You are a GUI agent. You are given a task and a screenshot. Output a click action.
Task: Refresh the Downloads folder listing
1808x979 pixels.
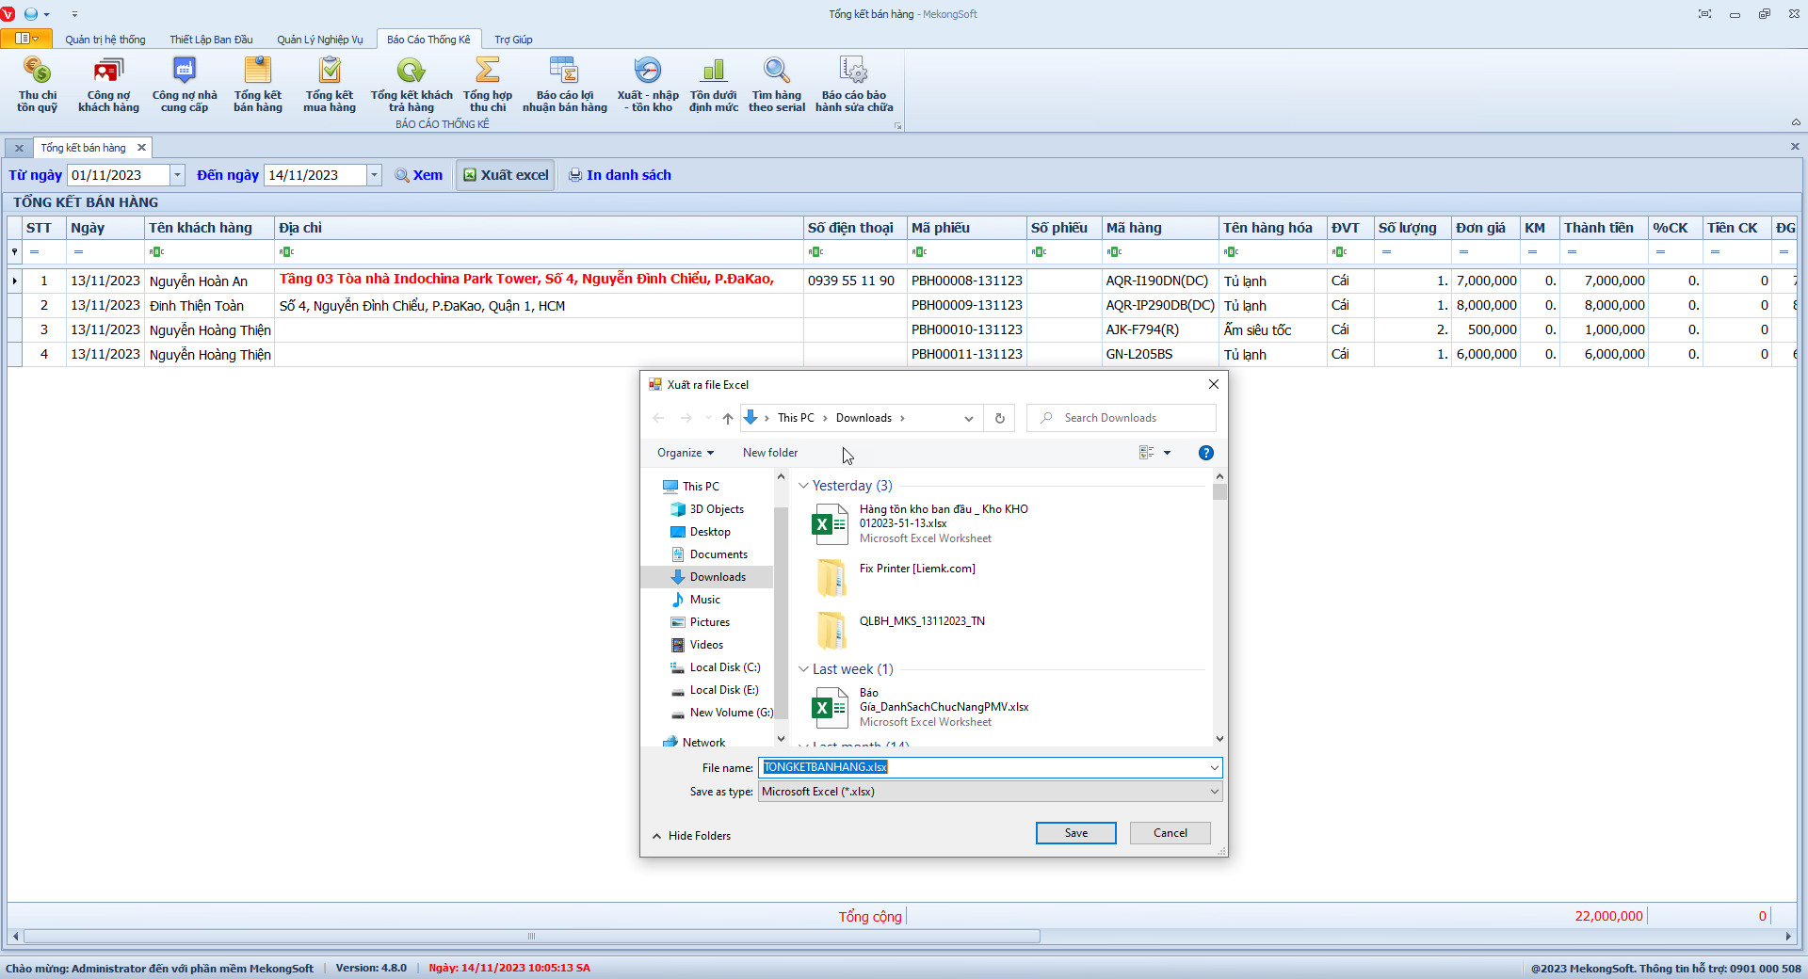(1000, 418)
